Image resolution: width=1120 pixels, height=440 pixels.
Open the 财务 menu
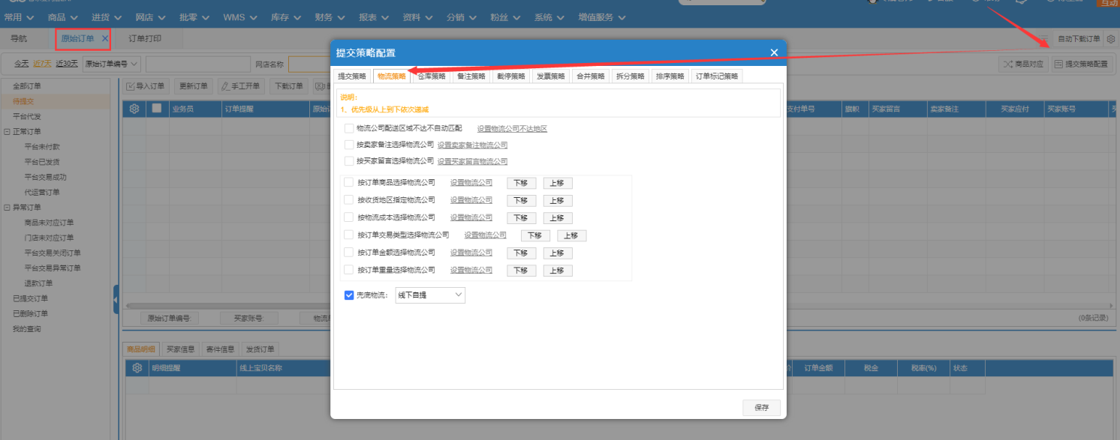[330, 16]
